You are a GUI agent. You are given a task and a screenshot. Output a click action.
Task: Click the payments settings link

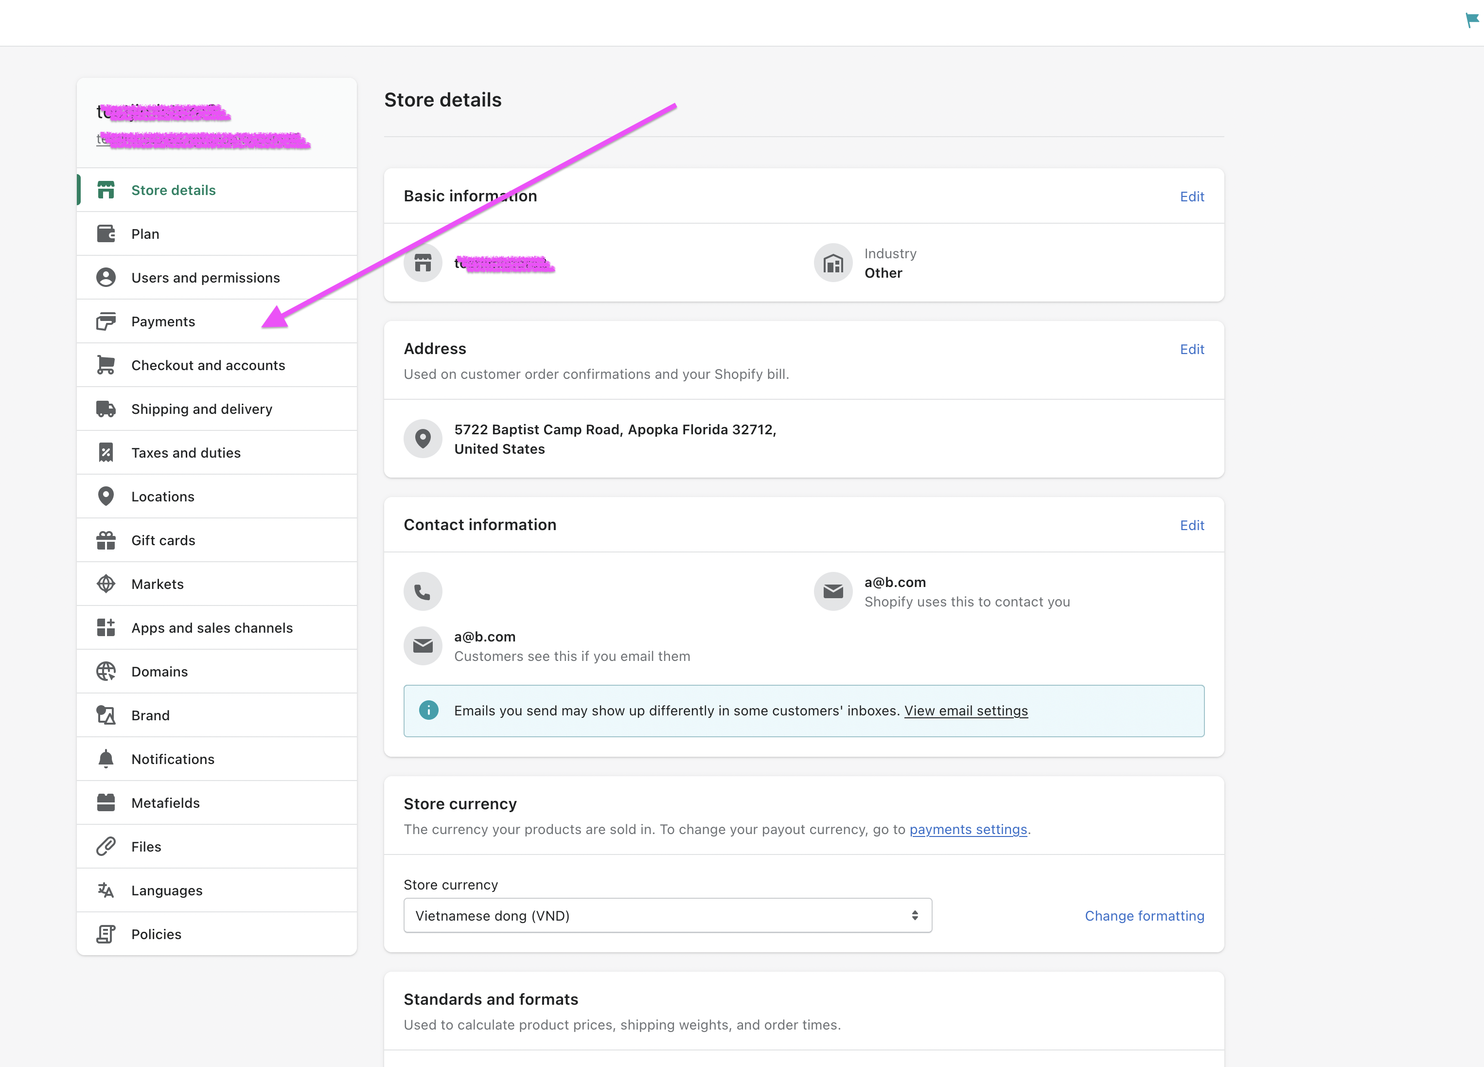coord(968,830)
